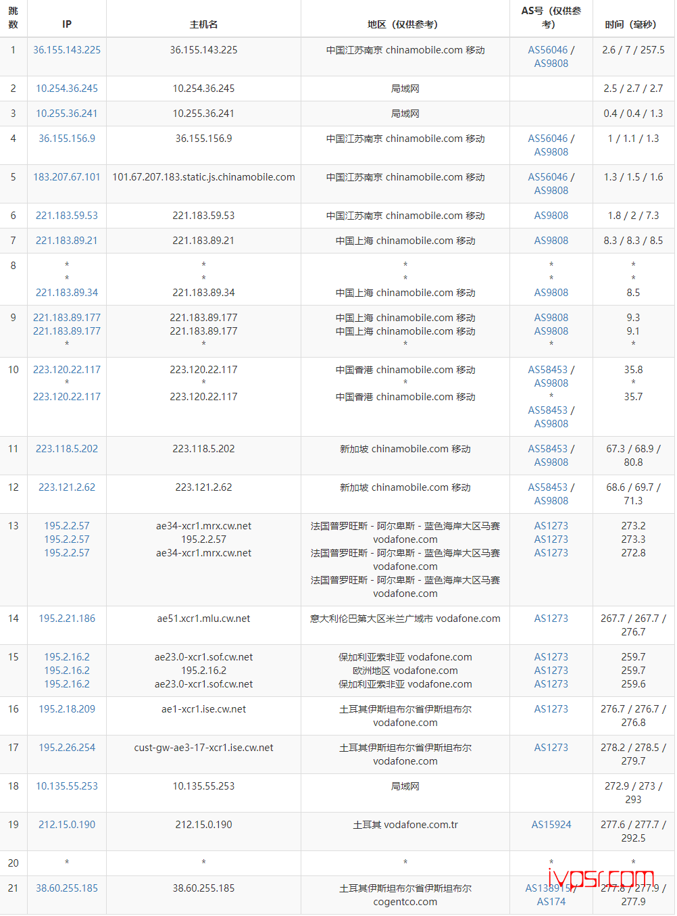Click blue IP link 212.15.0.190 in hop 19
Viewport: 677px width, 916px height.
click(x=67, y=825)
